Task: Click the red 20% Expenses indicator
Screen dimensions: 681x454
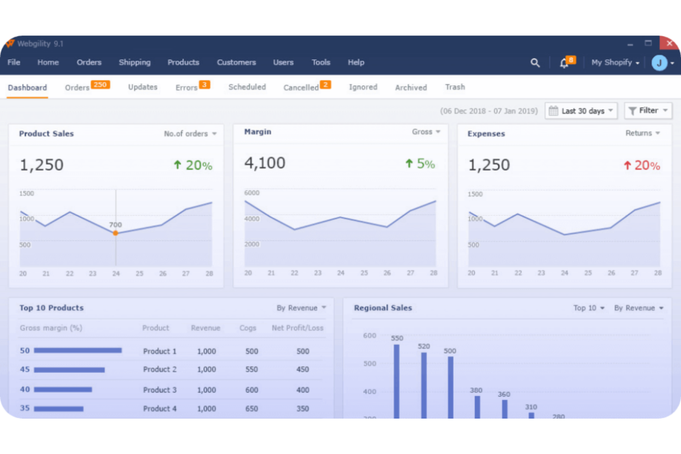Action: point(642,166)
